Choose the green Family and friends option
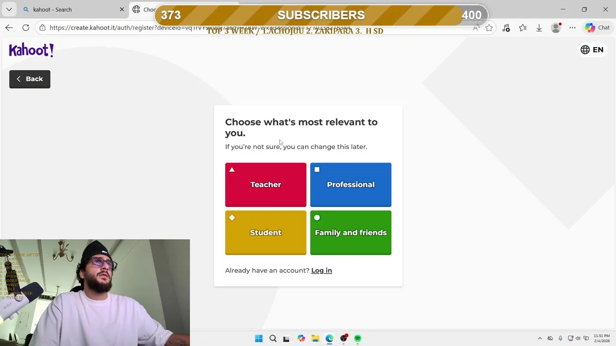Viewport: 616px width, 346px height. tap(350, 233)
